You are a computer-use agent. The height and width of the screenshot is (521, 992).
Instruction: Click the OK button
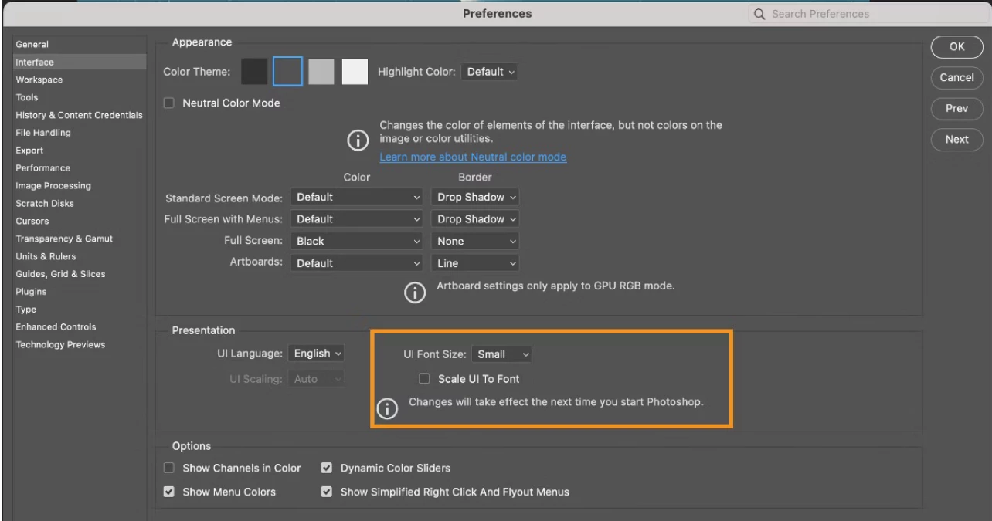click(x=956, y=46)
